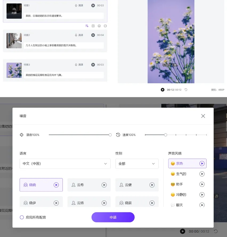Play scene 2 audio preview
Image resolution: width=227 pixels, height=237 pixels.
[x=93, y=35]
